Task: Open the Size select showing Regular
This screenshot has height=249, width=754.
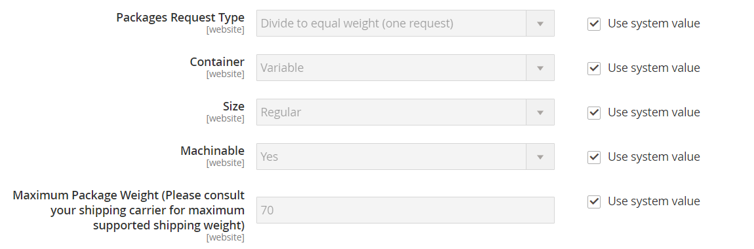Action: (x=405, y=112)
